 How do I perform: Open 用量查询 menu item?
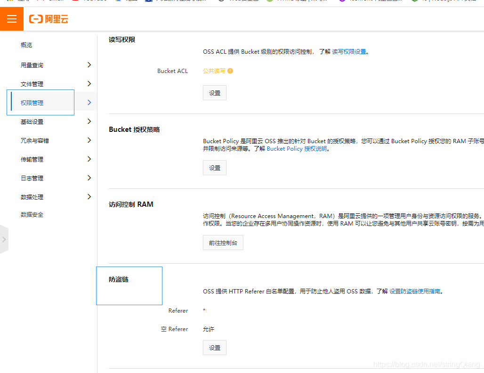tap(32, 65)
